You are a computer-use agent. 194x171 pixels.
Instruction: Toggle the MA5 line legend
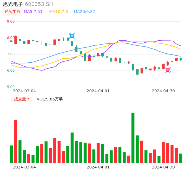tap(33, 12)
